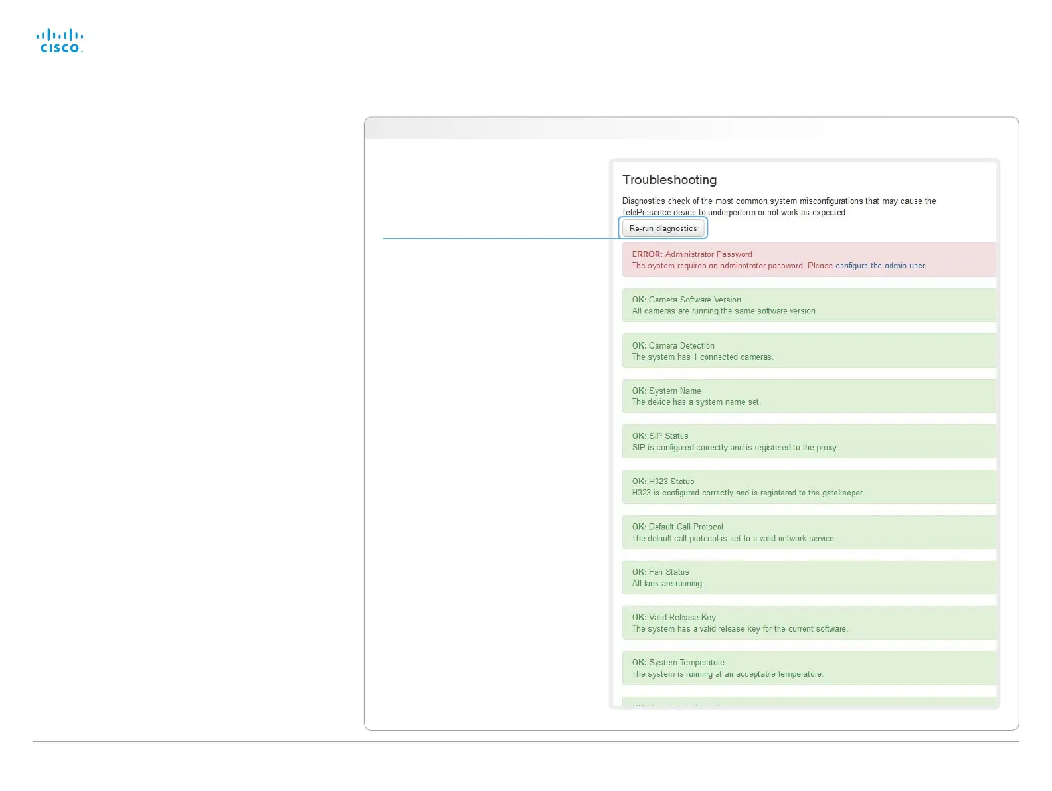Click the Troubleshooting page heading
Image resolution: width=1052 pixels, height=791 pixels.
click(669, 180)
